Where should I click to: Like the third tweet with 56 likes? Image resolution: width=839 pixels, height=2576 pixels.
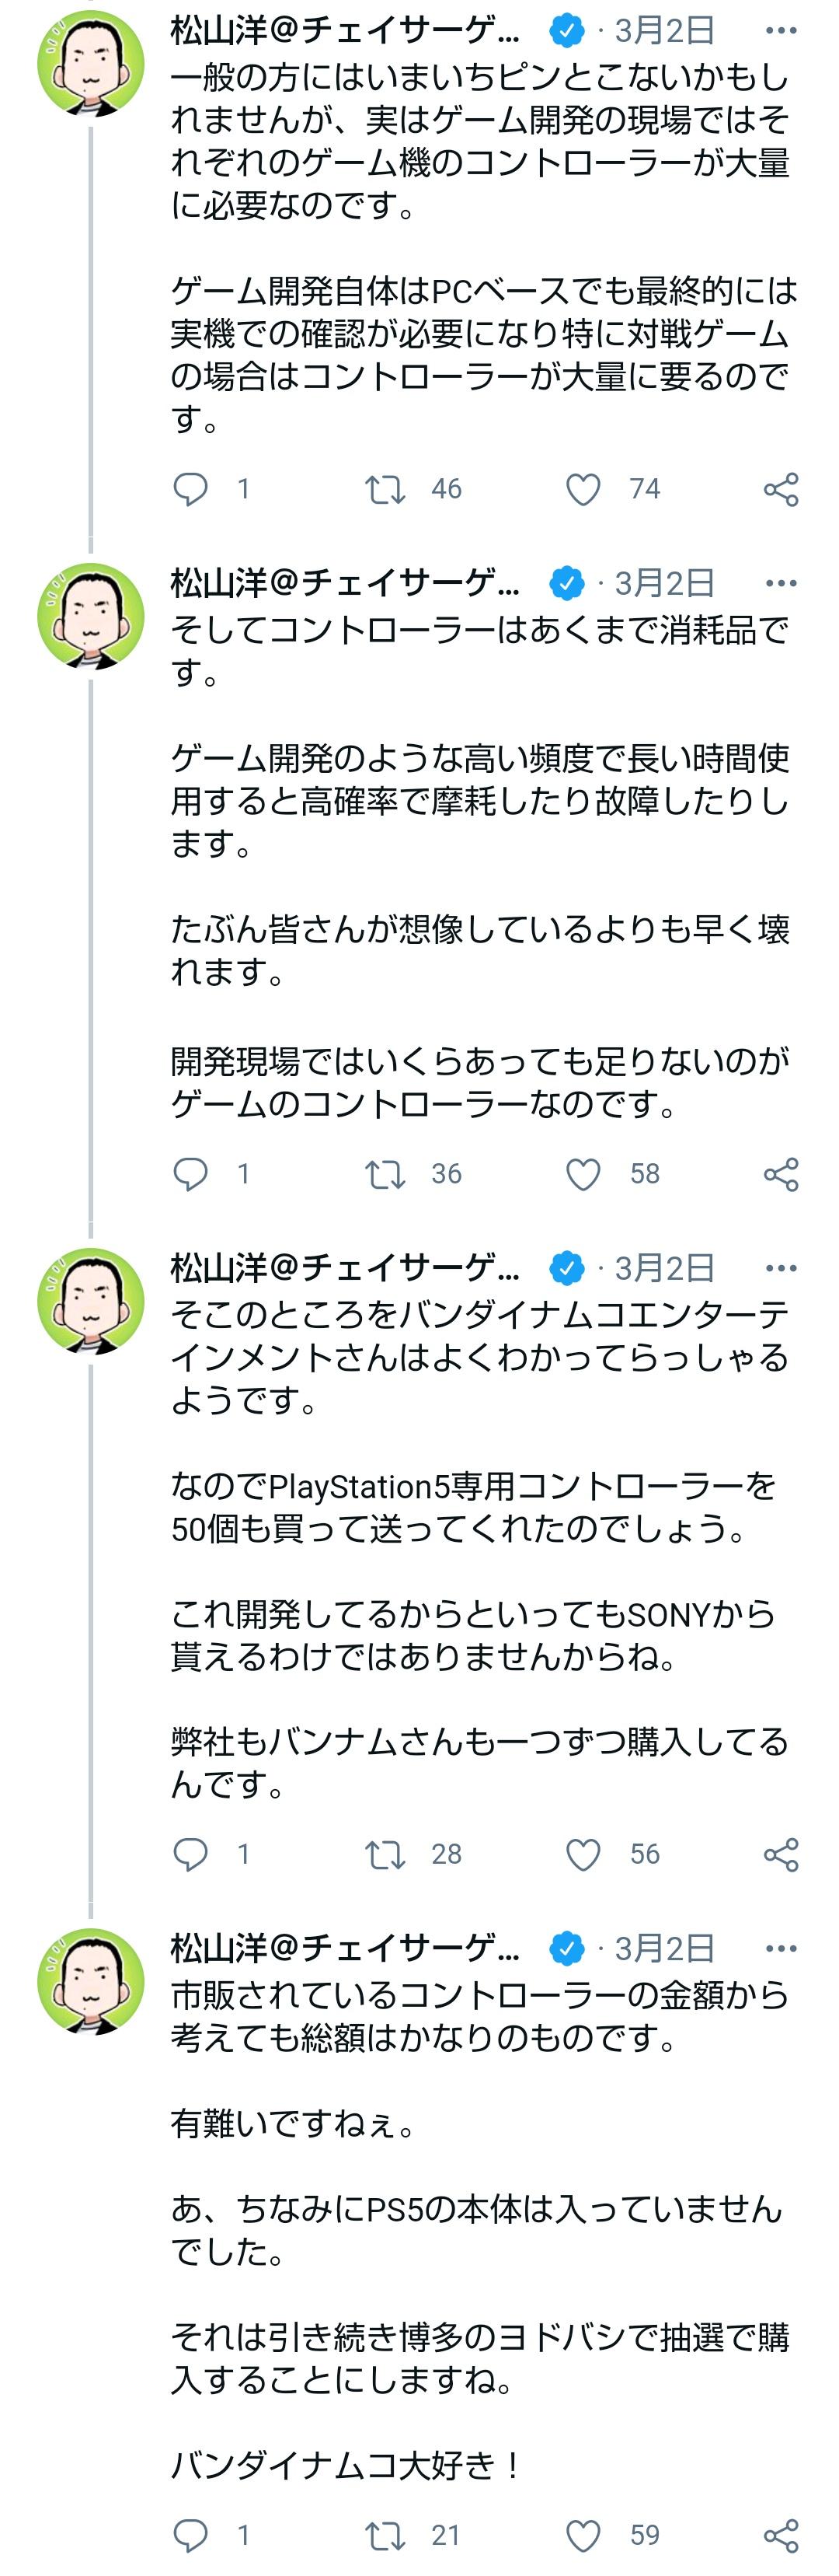[583, 1855]
